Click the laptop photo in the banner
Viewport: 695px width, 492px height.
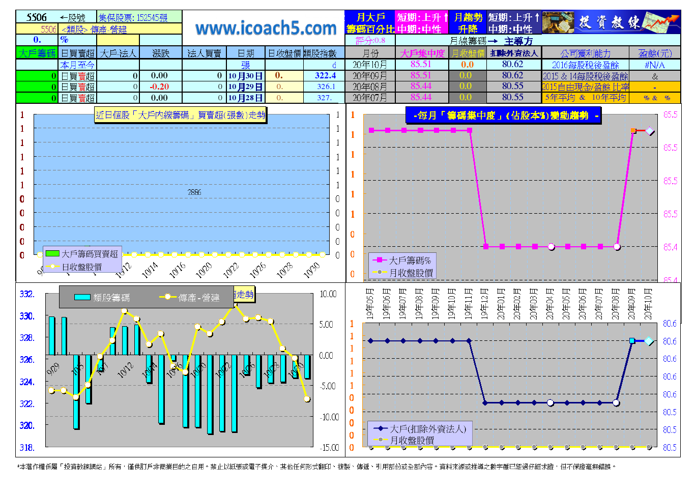pyautogui.click(x=558, y=22)
